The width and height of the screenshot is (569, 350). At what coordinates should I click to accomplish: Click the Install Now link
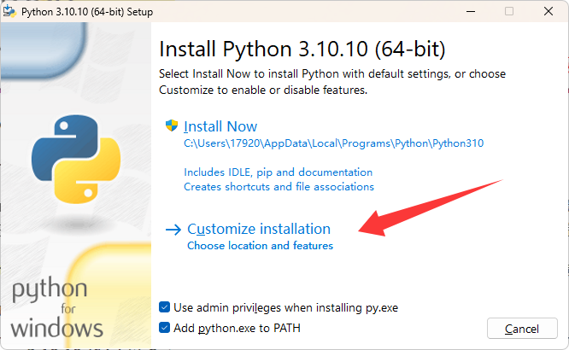pos(220,126)
